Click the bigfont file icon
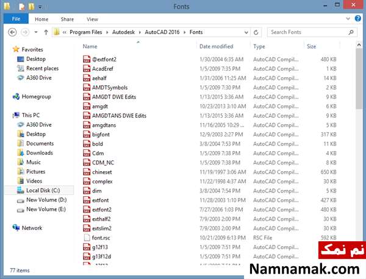This screenshot has width=366, height=279. coord(87,134)
